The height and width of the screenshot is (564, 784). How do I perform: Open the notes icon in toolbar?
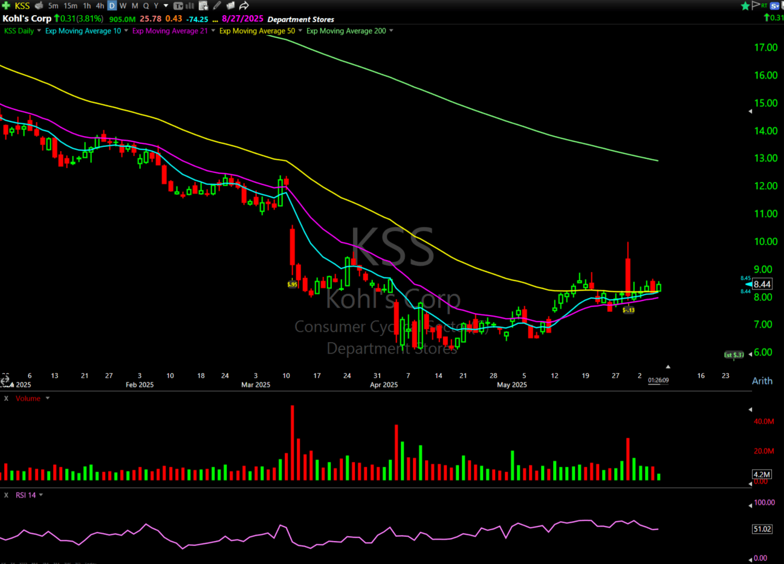point(203,5)
